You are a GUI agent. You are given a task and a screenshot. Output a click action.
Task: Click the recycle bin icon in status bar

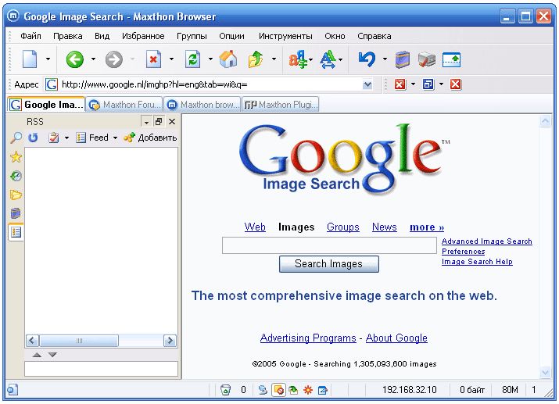[225, 390]
